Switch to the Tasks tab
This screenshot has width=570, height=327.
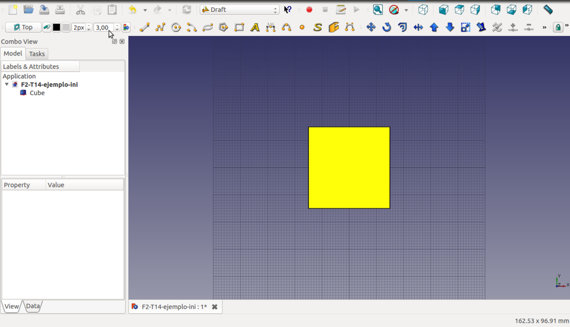coord(37,54)
